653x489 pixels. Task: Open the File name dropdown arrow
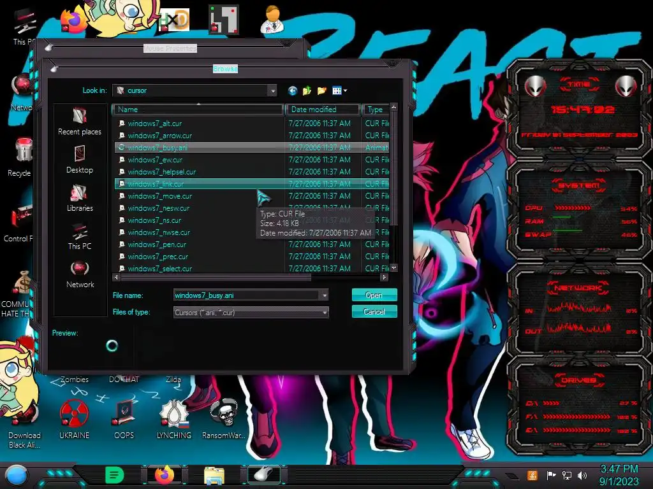pyautogui.click(x=324, y=295)
